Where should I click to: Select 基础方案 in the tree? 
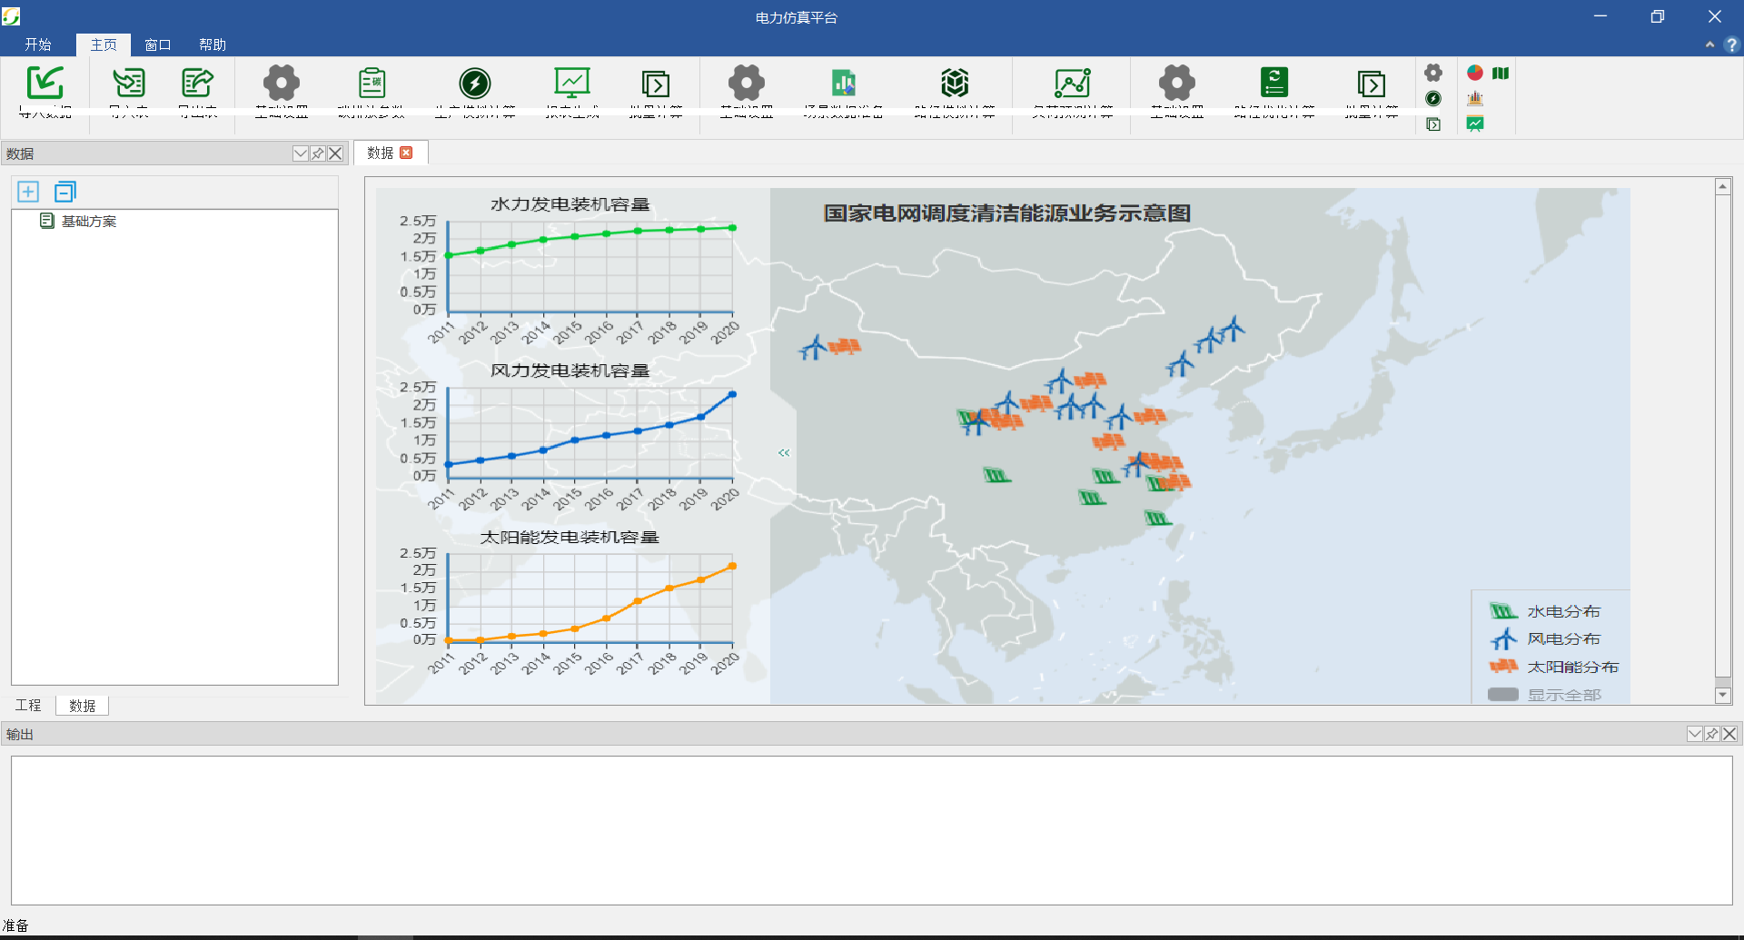(89, 221)
